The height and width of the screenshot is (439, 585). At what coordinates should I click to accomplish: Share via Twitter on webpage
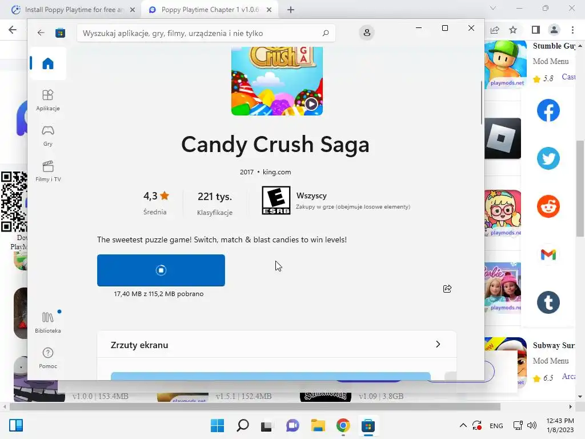pos(548,158)
